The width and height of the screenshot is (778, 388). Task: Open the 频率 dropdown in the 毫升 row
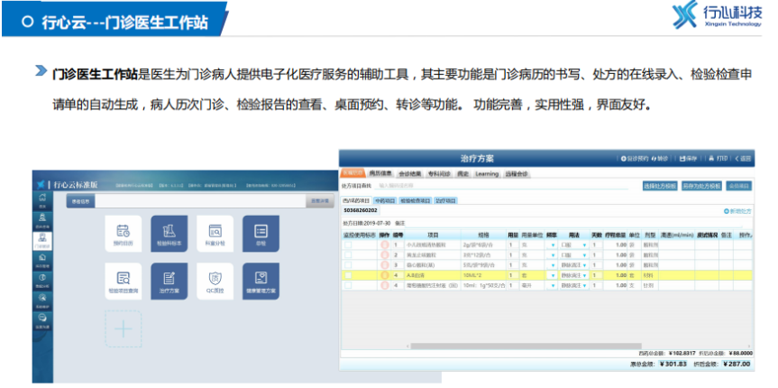coord(553,286)
